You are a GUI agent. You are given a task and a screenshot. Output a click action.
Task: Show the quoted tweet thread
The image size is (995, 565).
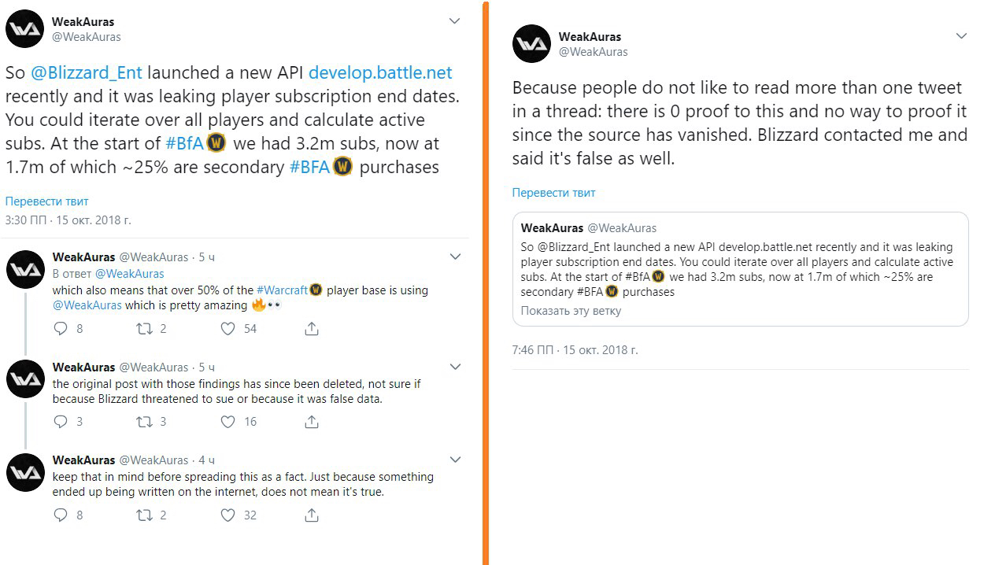571,311
